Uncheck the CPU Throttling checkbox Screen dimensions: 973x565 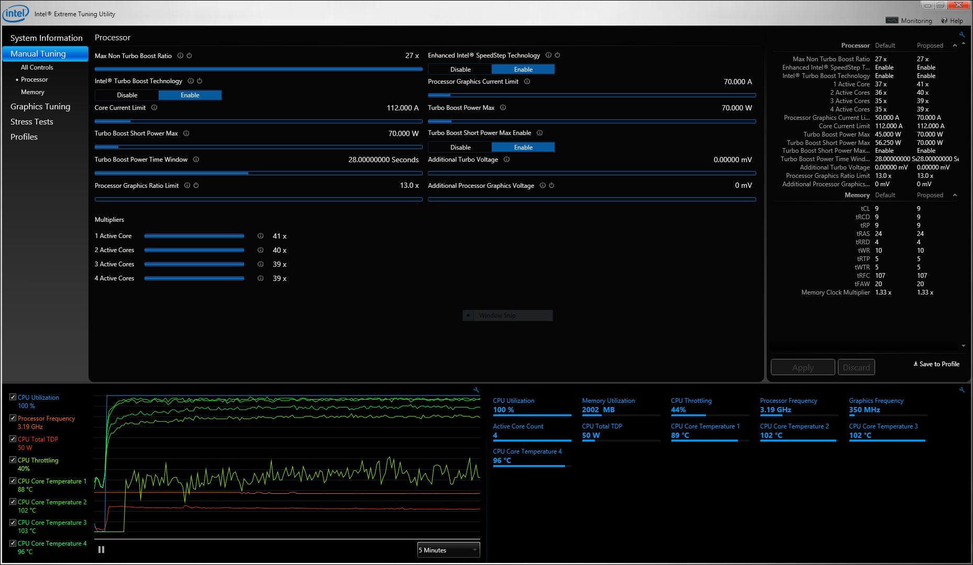[x=13, y=460]
